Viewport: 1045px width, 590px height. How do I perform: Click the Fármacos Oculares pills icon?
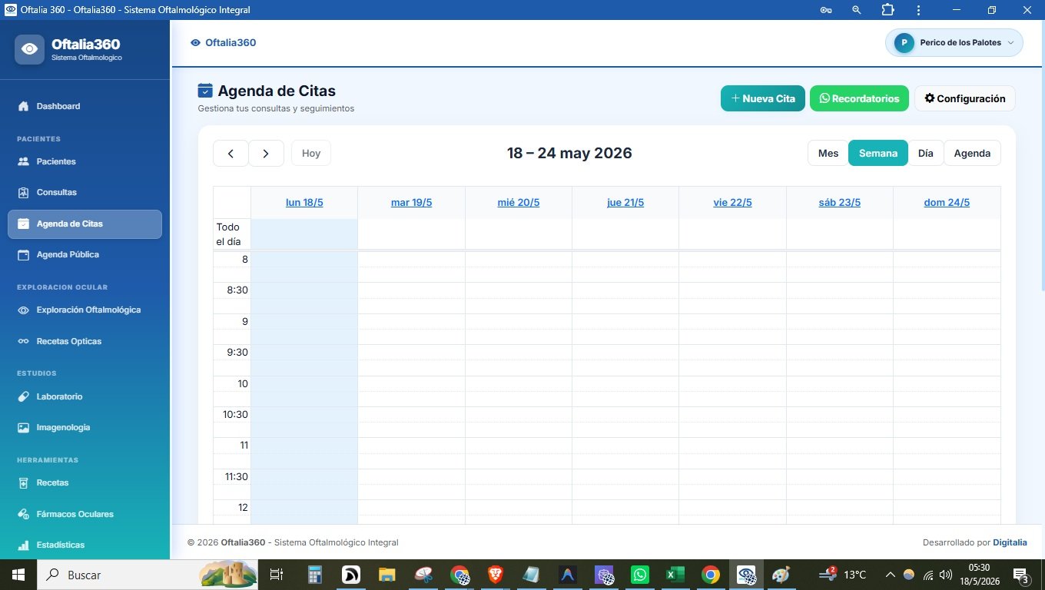pos(23,514)
